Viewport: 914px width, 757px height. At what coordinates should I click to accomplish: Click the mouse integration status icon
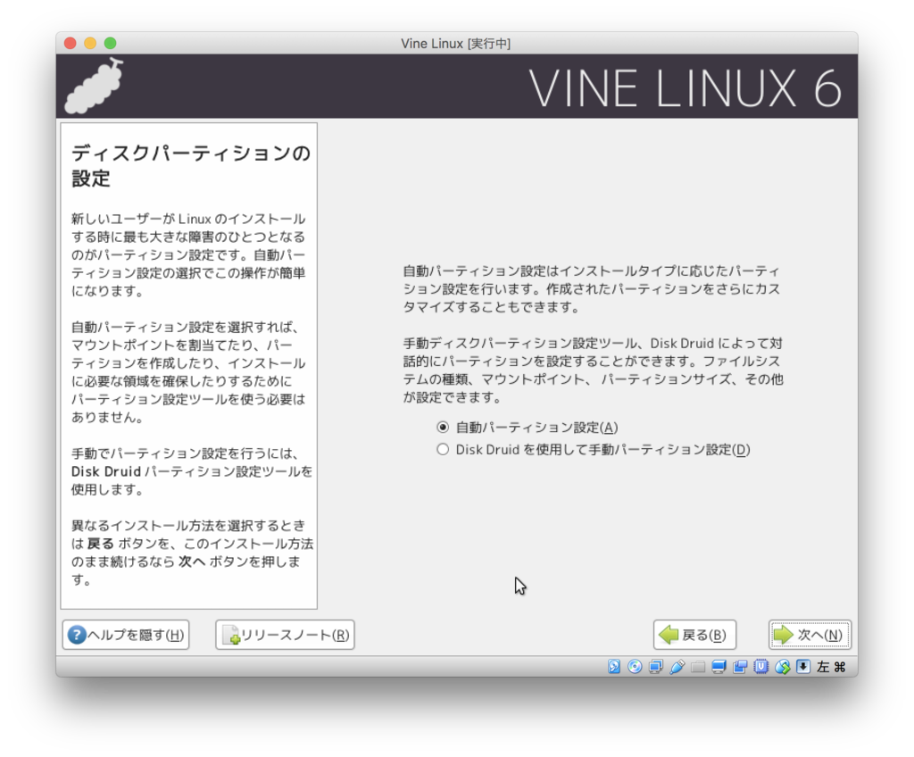(782, 667)
